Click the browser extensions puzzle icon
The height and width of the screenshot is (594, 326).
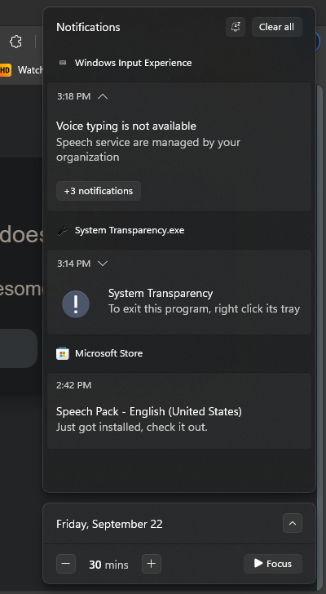pos(15,42)
